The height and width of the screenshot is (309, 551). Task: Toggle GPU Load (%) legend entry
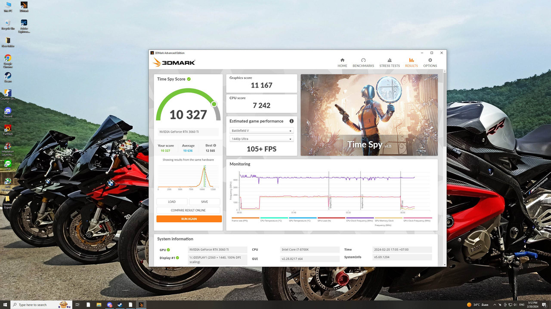[x=331, y=219]
